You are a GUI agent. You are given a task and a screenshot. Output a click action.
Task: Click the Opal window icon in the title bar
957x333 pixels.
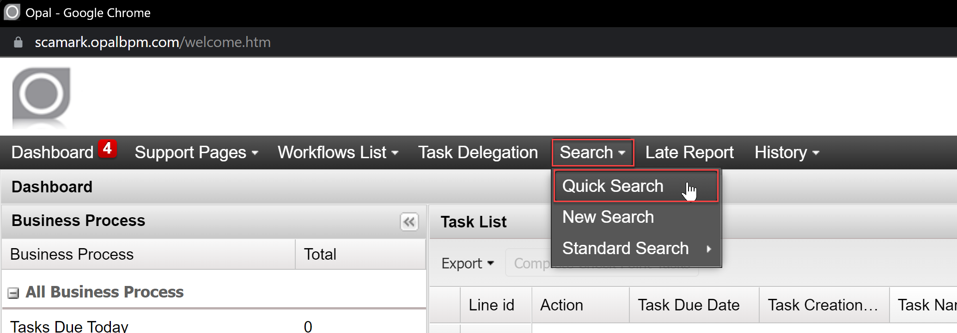click(x=12, y=12)
